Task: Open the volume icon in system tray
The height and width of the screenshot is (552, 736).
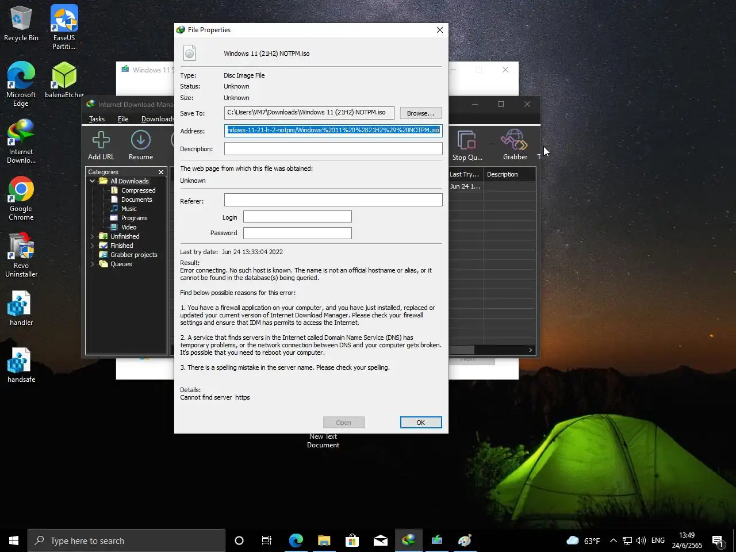Action: click(641, 540)
